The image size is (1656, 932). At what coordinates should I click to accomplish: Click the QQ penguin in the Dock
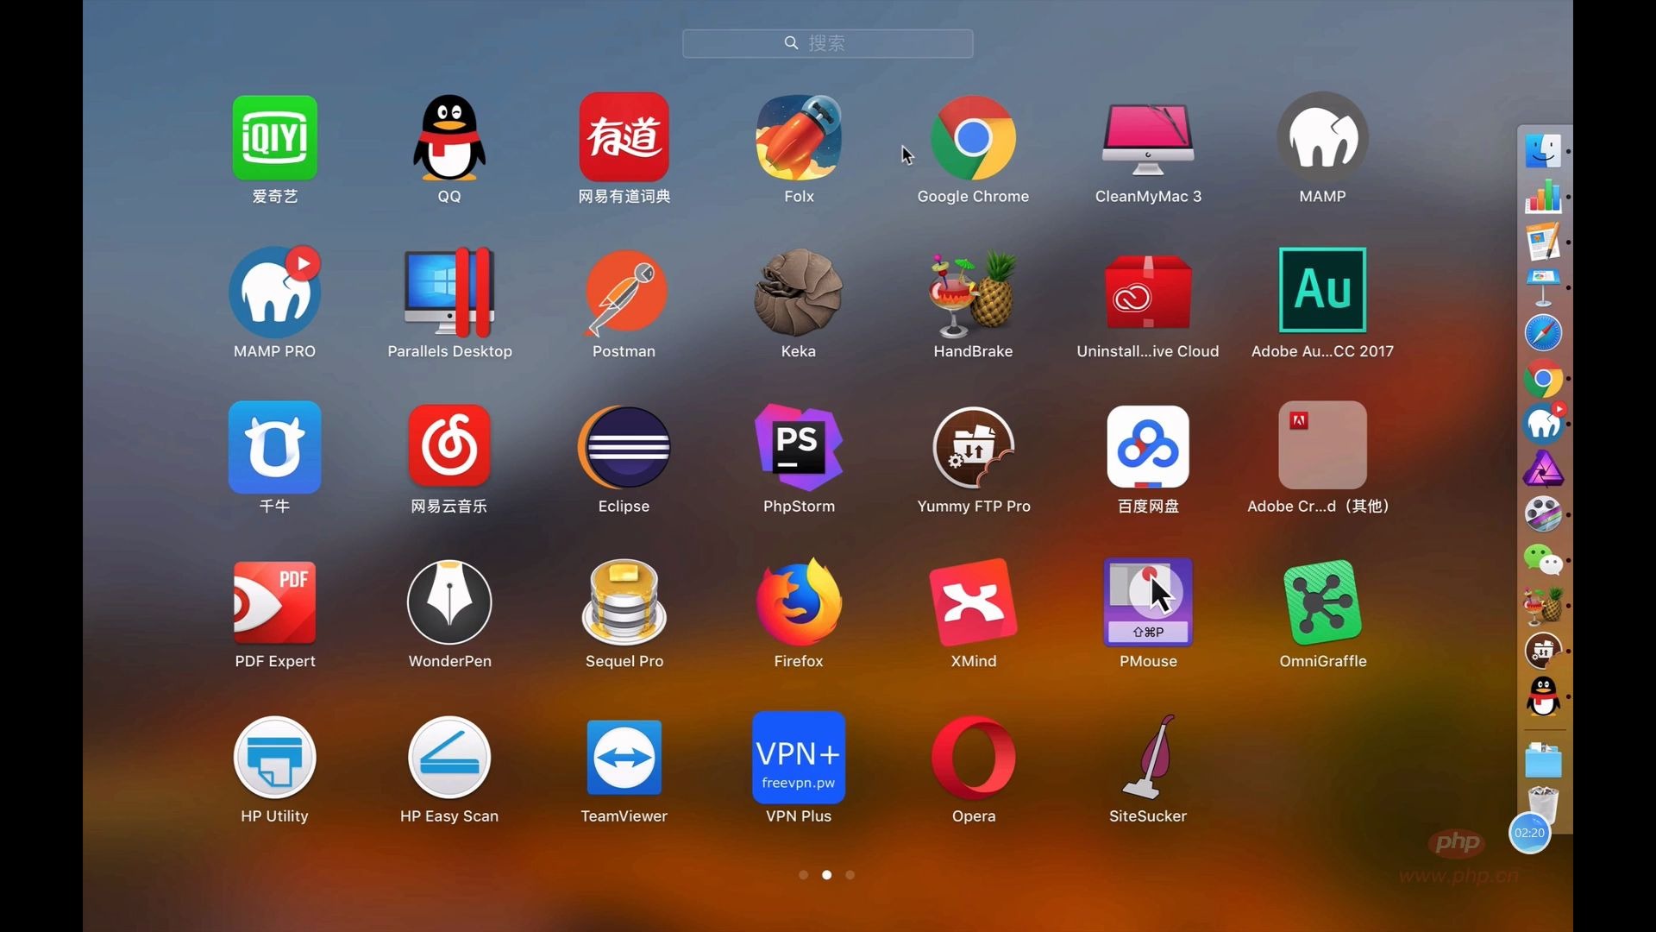tap(1543, 696)
